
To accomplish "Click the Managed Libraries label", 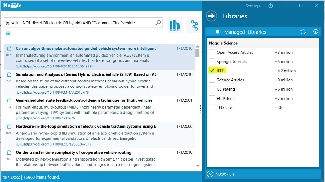I will (x=245, y=32).
